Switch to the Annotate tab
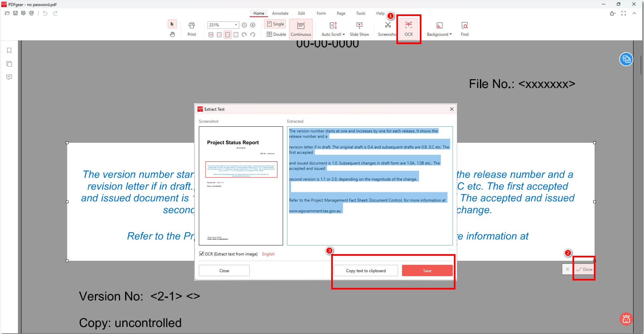The image size is (644, 334). tap(280, 13)
